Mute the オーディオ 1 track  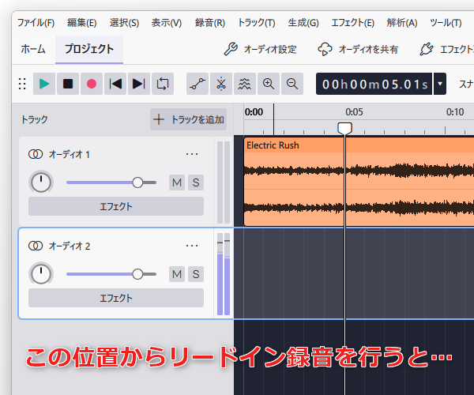(177, 182)
